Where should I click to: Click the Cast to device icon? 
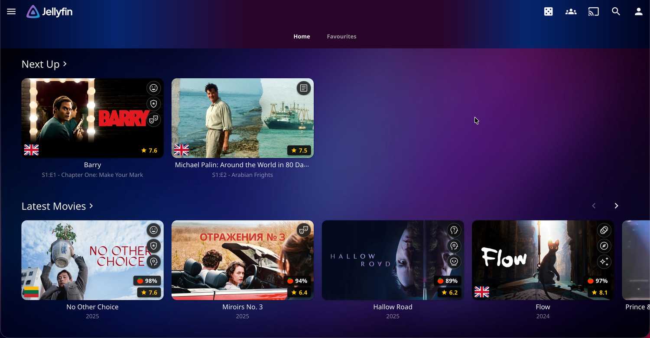click(x=594, y=12)
